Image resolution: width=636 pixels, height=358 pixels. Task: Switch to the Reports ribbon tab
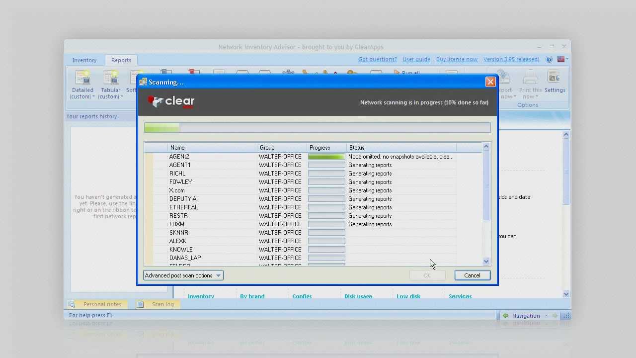pyautogui.click(x=121, y=60)
